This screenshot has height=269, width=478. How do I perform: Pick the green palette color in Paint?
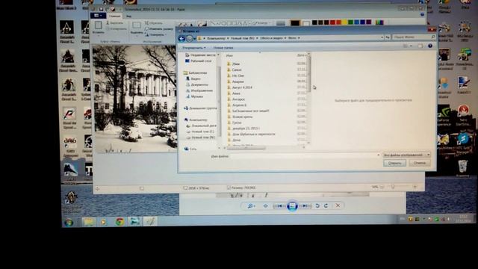point(350,22)
